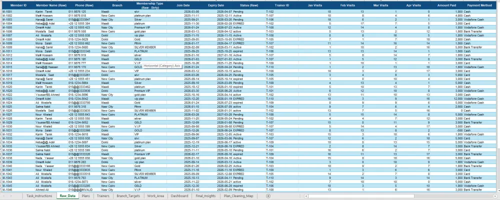
Task: Select the Feb Visits header cell
Action: click(347, 5)
